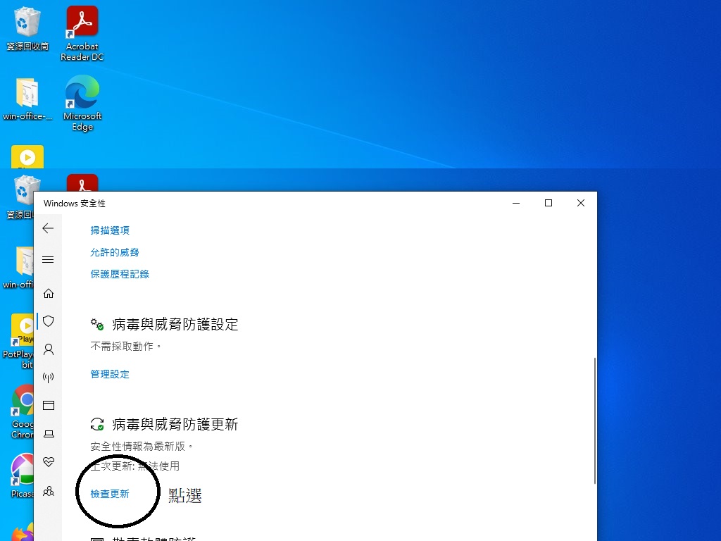Select the PotPlayer desktop shortcut
This screenshot has width=721, height=541.
click(x=18, y=342)
